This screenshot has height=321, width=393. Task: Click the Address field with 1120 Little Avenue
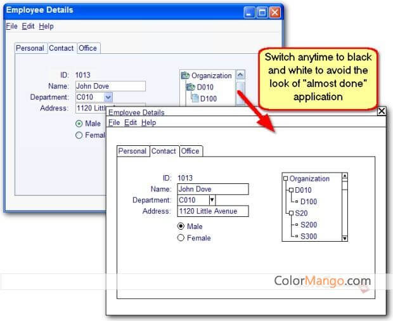[212, 211]
